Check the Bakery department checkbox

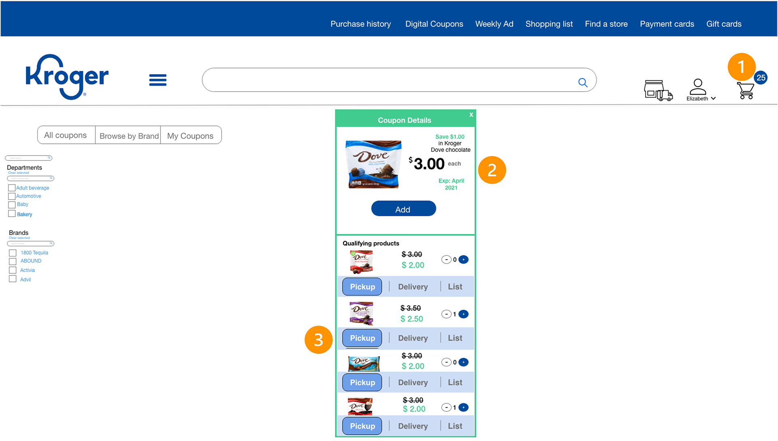click(12, 214)
